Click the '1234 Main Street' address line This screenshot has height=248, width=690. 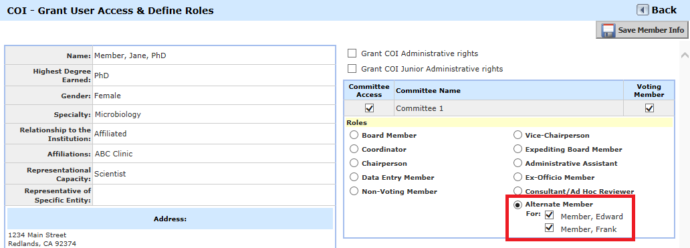pos(37,235)
